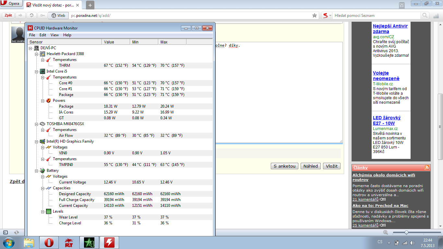Collapse the Levels group
The width and height of the screenshot is (443, 249).
pyautogui.click(x=43, y=211)
